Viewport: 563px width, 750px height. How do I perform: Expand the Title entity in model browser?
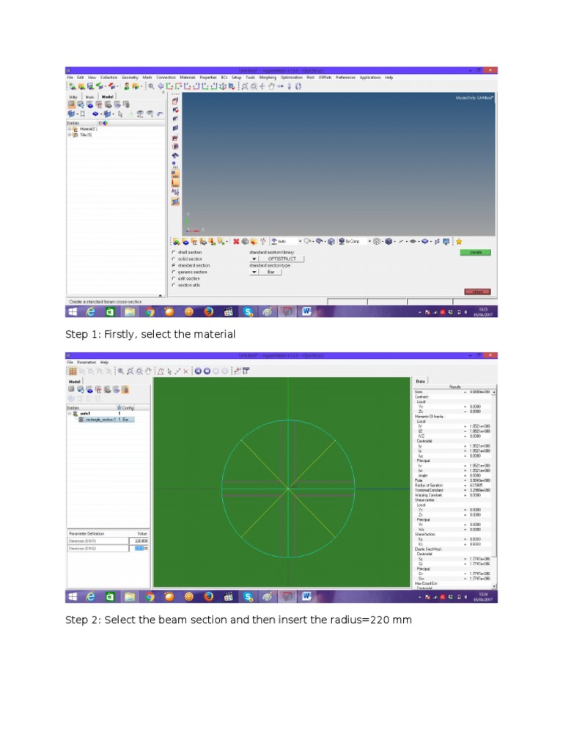pyautogui.click(x=70, y=135)
